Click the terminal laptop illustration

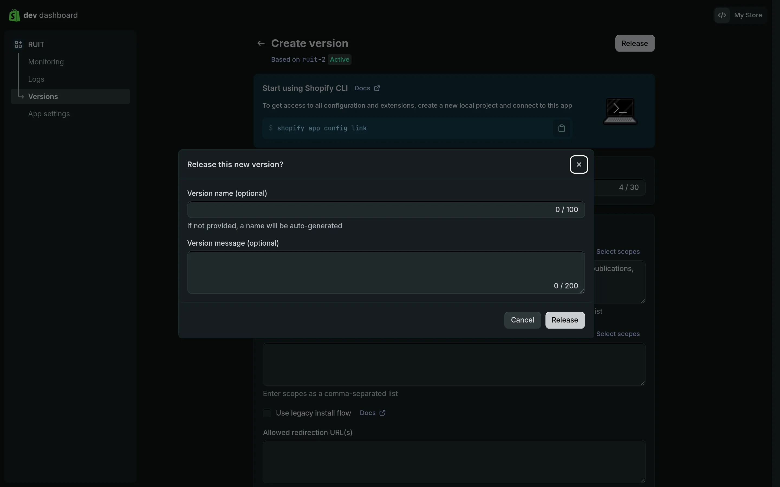click(x=620, y=111)
